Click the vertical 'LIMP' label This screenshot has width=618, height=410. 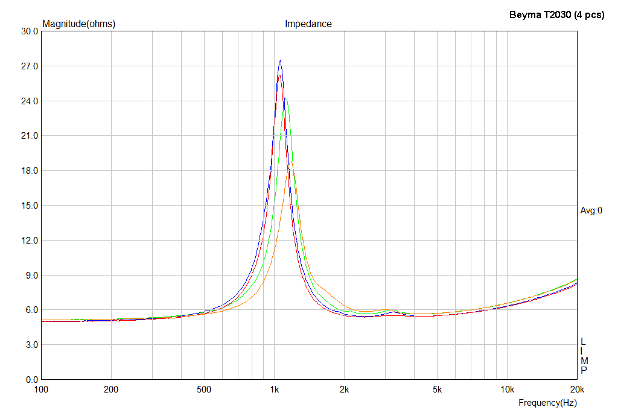click(x=584, y=356)
